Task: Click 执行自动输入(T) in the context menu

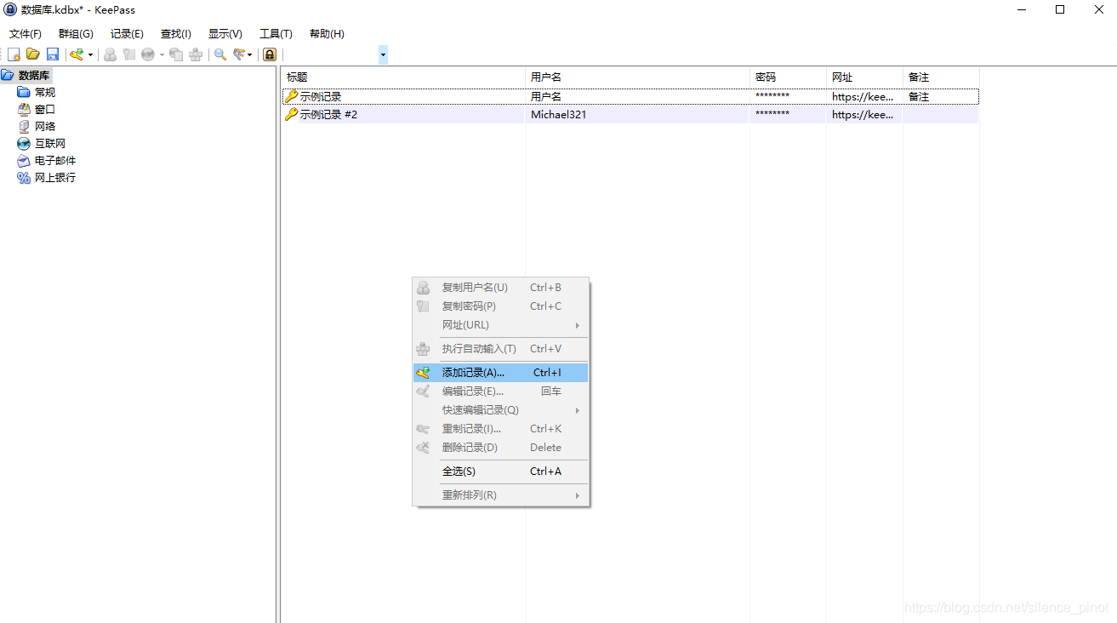Action: coord(500,349)
